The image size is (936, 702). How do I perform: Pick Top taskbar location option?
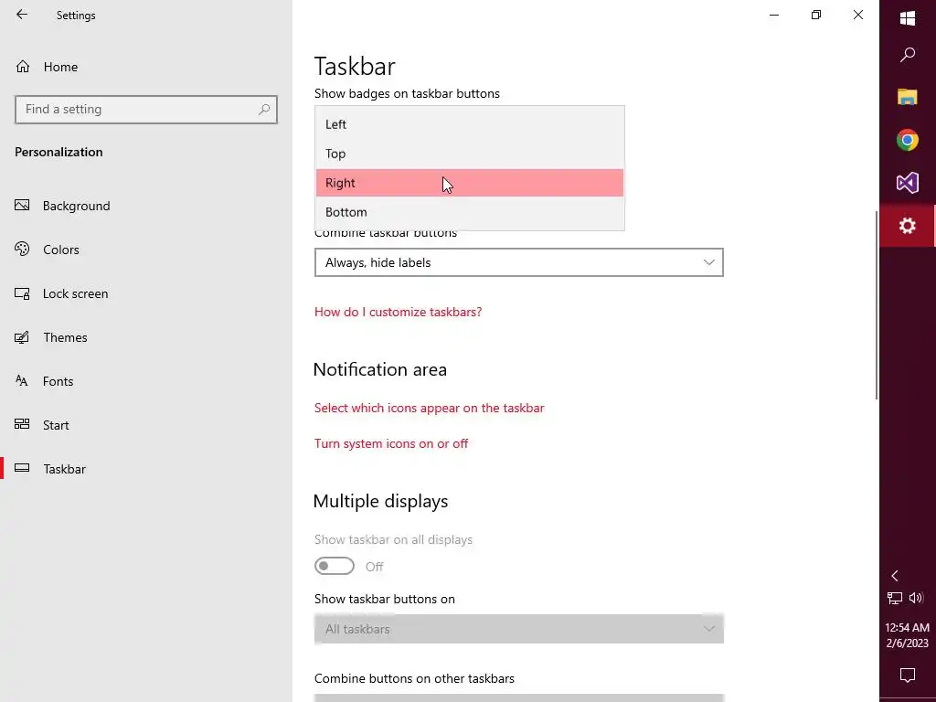(x=335, y=154)
